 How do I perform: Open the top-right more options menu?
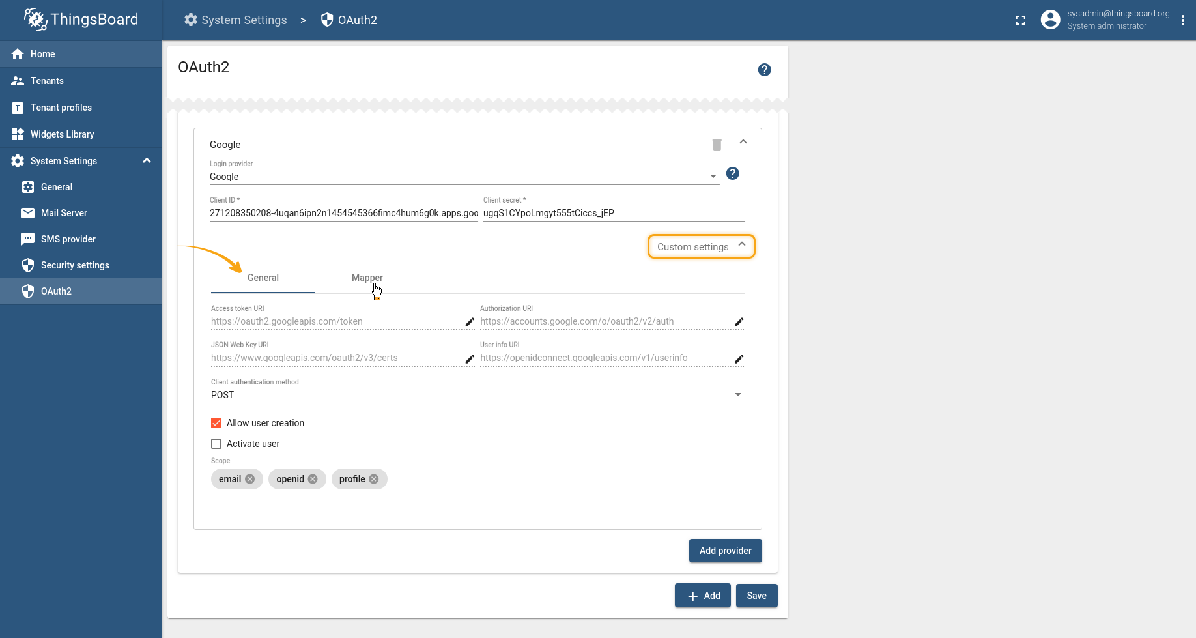click(1183, 20)
